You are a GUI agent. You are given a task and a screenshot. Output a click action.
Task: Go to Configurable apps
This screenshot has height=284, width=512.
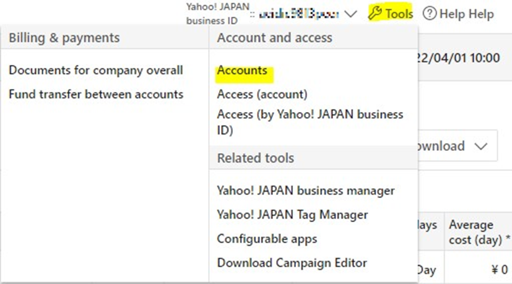pos(267,239)
